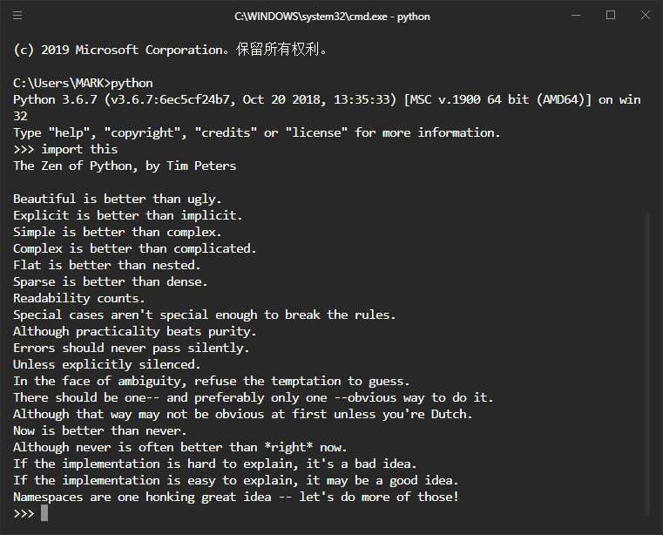
Task: Click the blinking cursor at the last prompt
Action: [44, 513]
